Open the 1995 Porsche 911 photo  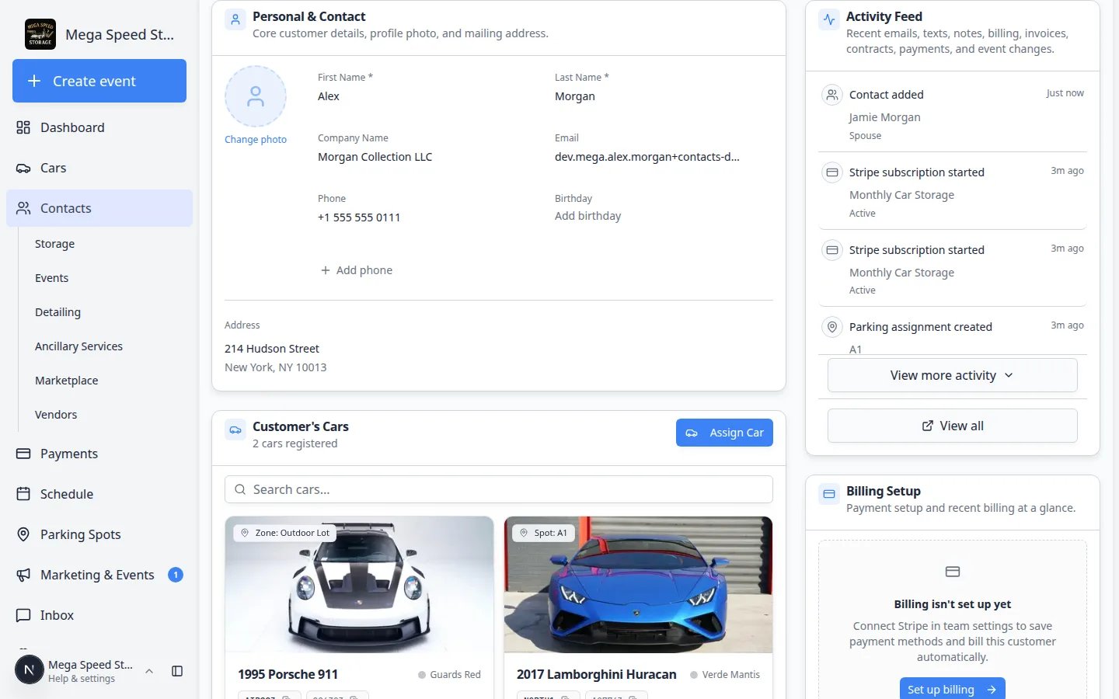pyautogui.click(x=359, y=585)
